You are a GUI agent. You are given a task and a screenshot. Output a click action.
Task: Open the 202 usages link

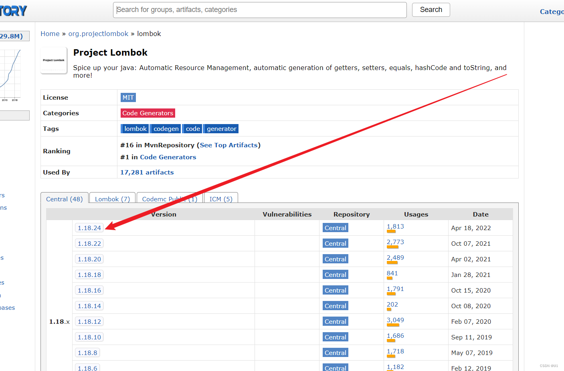click(x=392, y=305)
